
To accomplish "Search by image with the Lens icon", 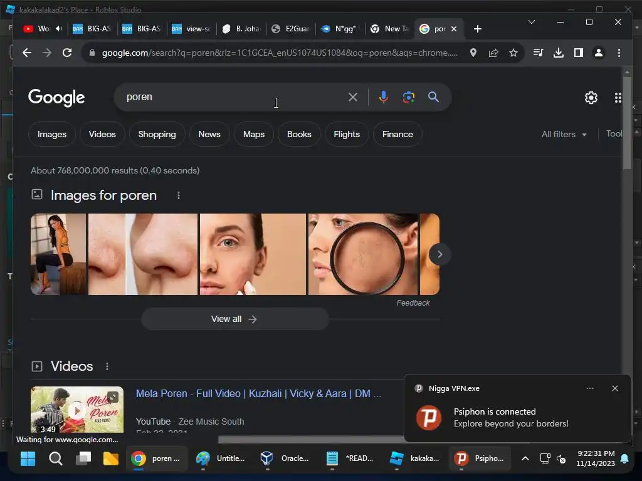I will point(409,97).
